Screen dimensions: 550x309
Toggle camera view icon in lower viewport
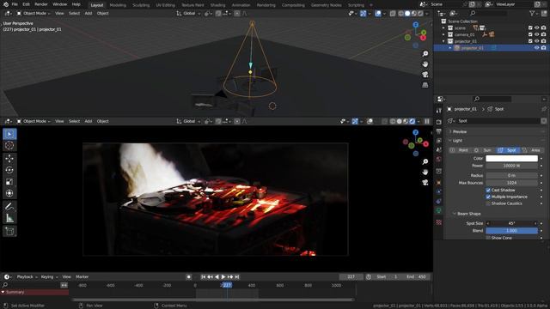coord(425,183)
